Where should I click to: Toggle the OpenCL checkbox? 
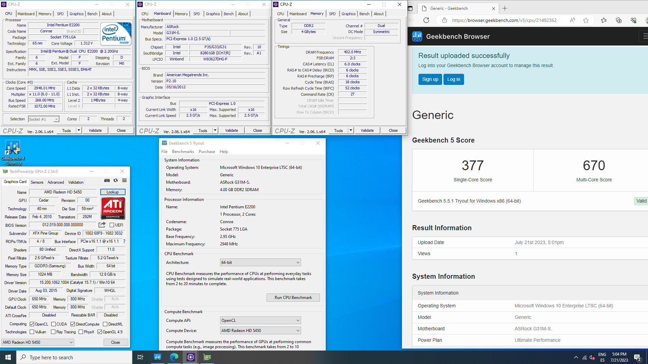(x=32, y=324)
